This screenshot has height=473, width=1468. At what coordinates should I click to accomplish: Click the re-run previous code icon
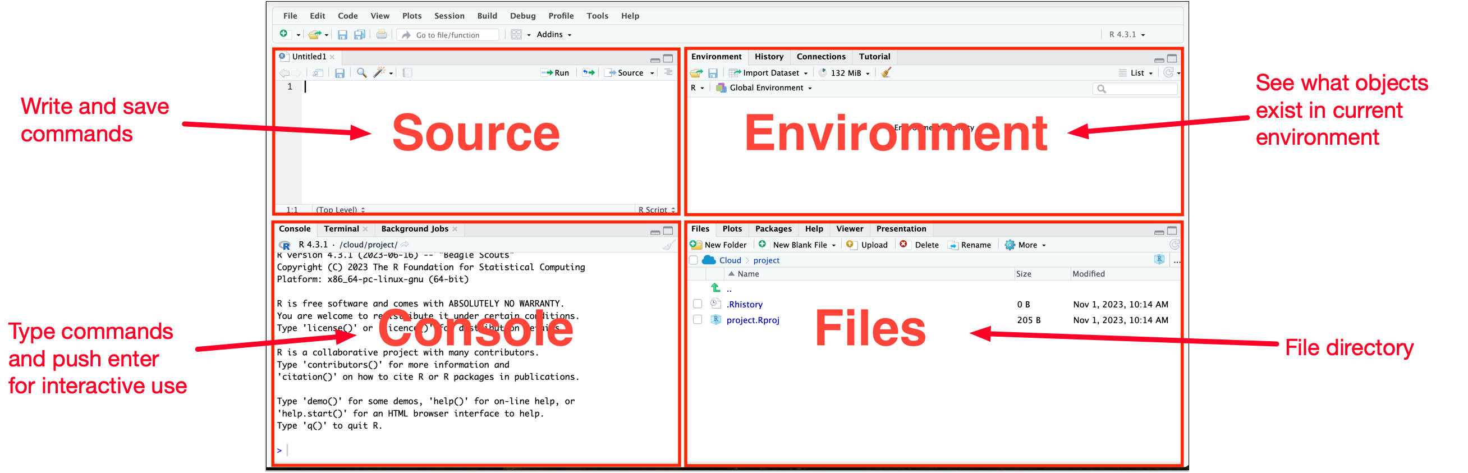click(x=588, y=73)
